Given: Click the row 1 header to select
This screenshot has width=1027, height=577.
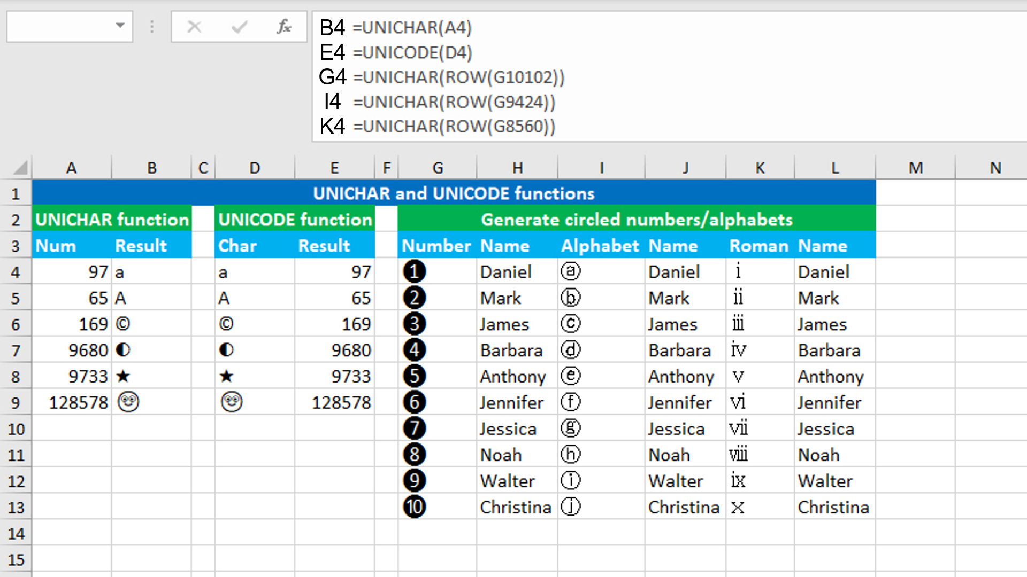Looking at the screenshot, I should click(20, 194).
